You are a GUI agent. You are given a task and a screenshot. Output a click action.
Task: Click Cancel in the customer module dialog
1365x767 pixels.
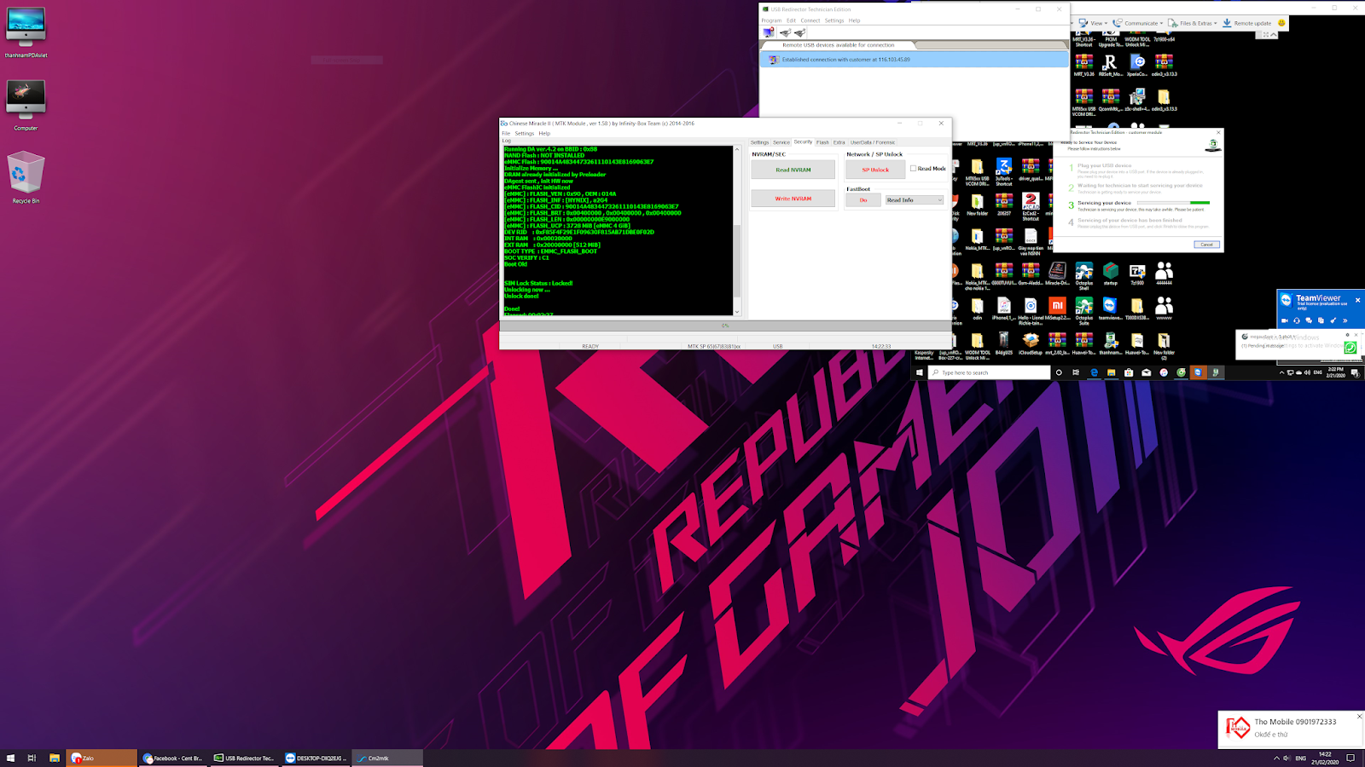tap(1206, 245)
